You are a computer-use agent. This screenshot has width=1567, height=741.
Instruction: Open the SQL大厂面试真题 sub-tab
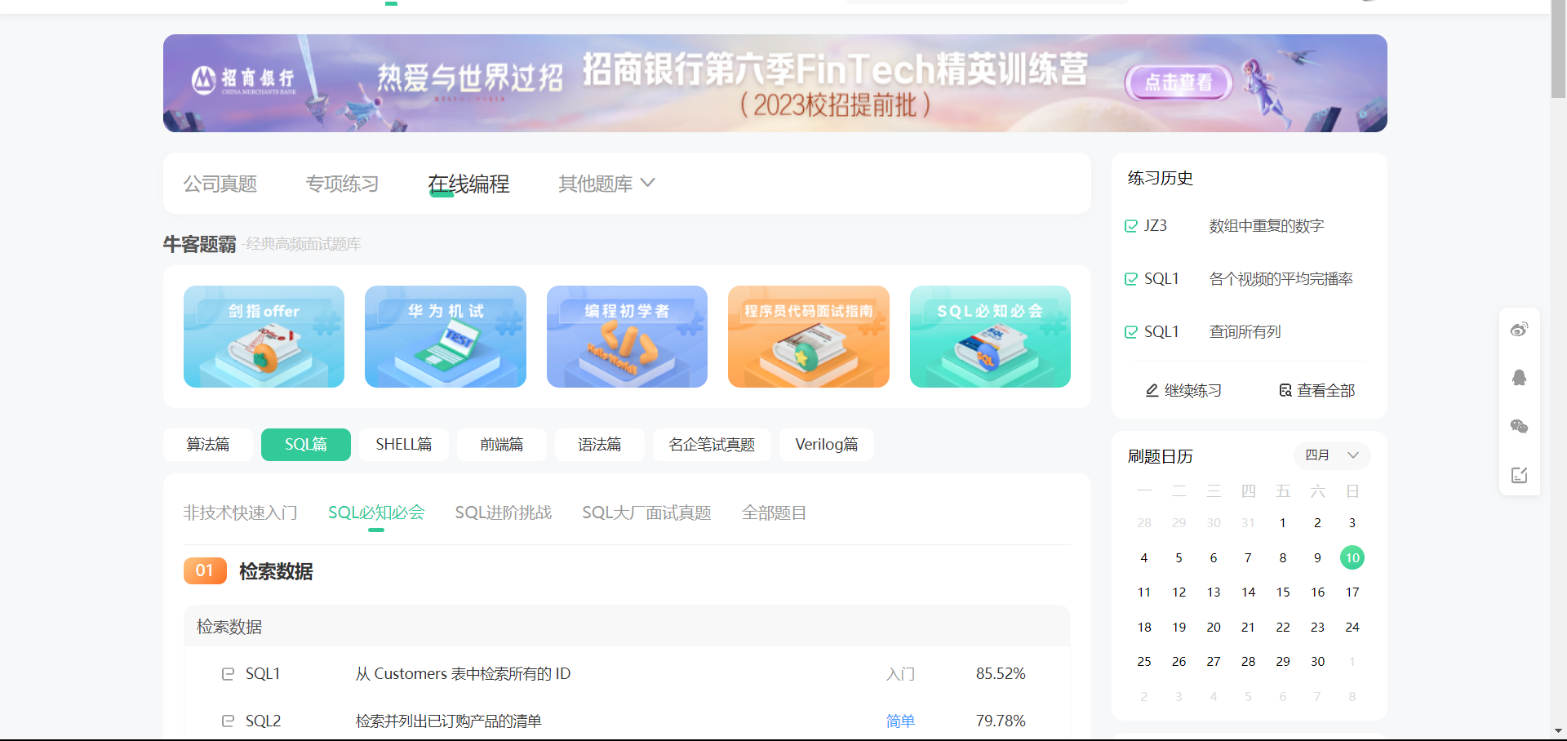coord(646,512)
